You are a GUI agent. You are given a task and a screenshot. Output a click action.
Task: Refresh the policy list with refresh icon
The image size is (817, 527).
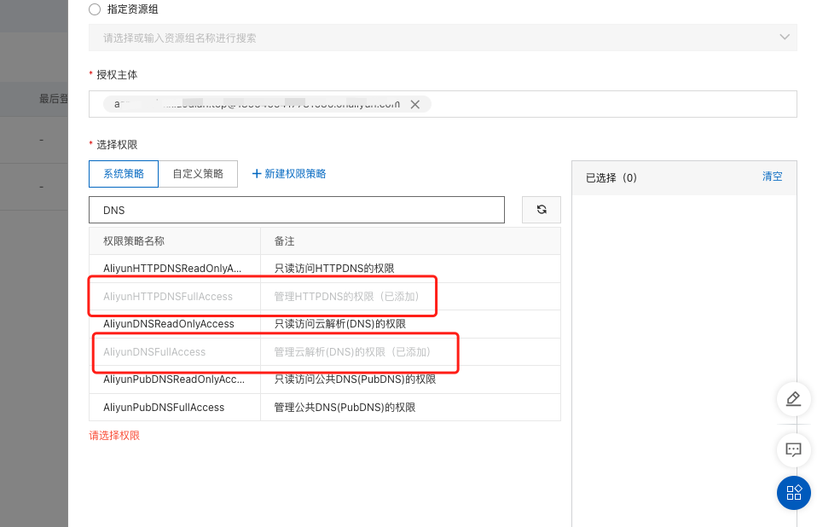[x=542, y=210]
